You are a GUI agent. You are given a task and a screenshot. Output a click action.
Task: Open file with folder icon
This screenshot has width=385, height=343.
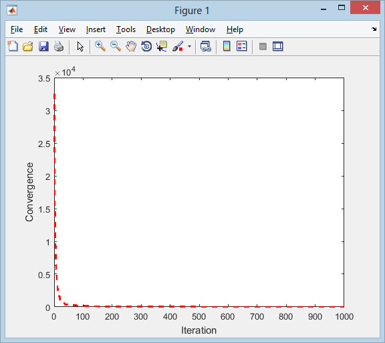[28, 46]
